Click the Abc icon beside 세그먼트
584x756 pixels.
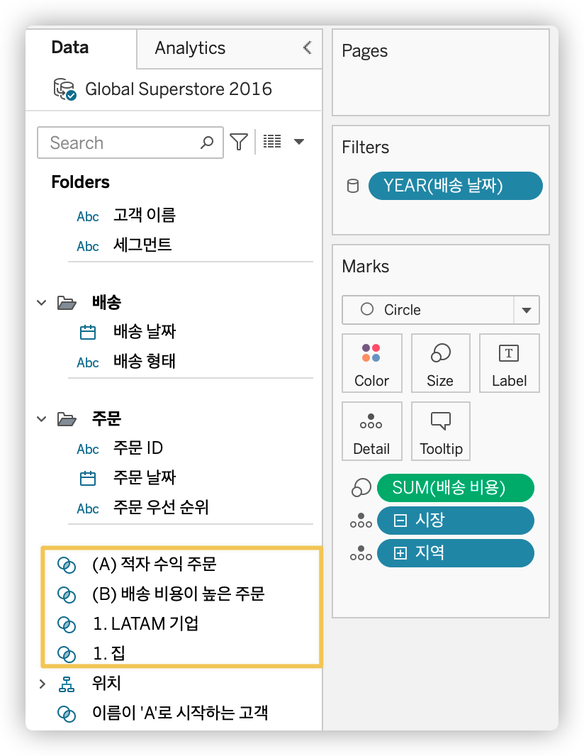[88, 246]
